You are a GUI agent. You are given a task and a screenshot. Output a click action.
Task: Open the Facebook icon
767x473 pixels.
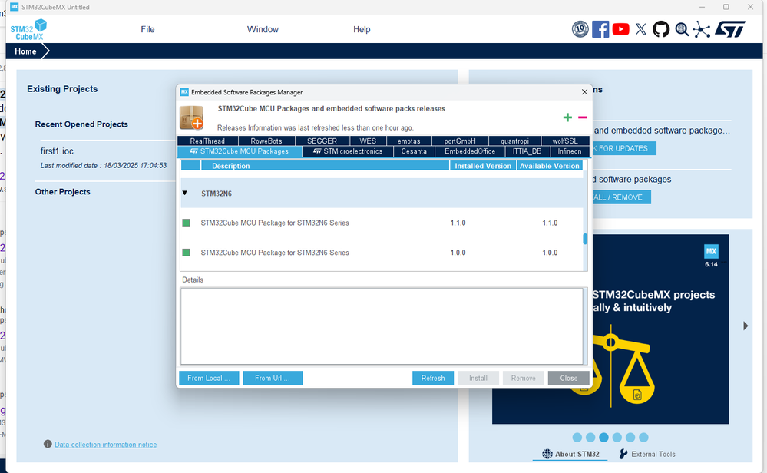(600, 29)
